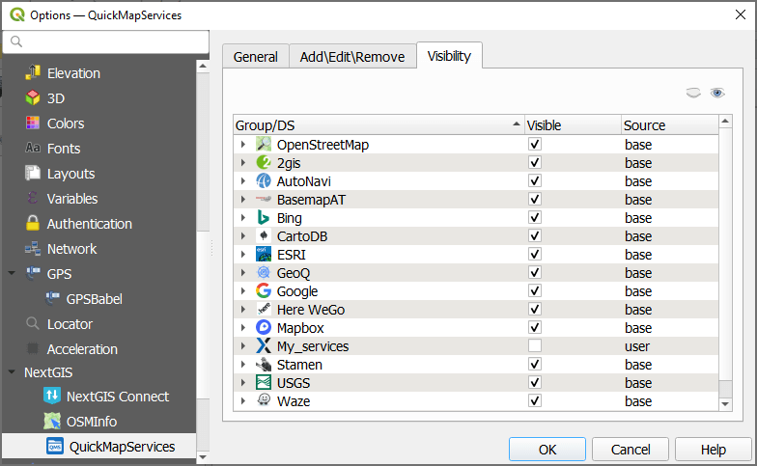Image resolution: width=757 pixels, height=466 pixels.
Task: Select the OSMInfo plugin icon in sidebar
Action: [52, 422]
